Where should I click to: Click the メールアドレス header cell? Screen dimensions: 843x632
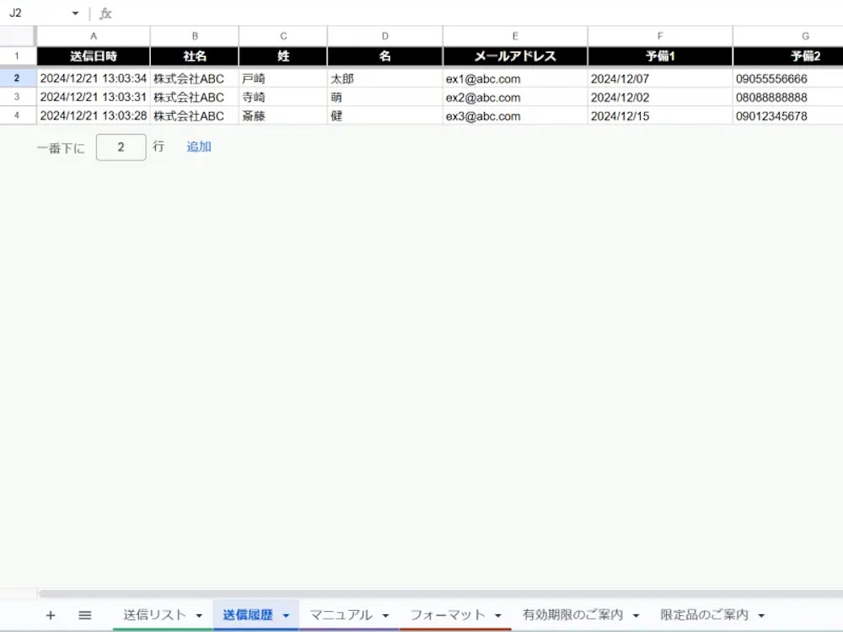tap(515, 56)
